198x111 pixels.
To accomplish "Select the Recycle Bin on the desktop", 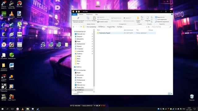I will tap(192, 97).
